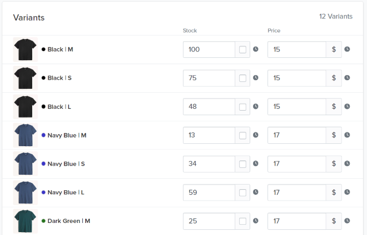Select the stock input containing 59
Image resolution: width=367 pixels, height=235 pixels.
[x=209, y=193]
